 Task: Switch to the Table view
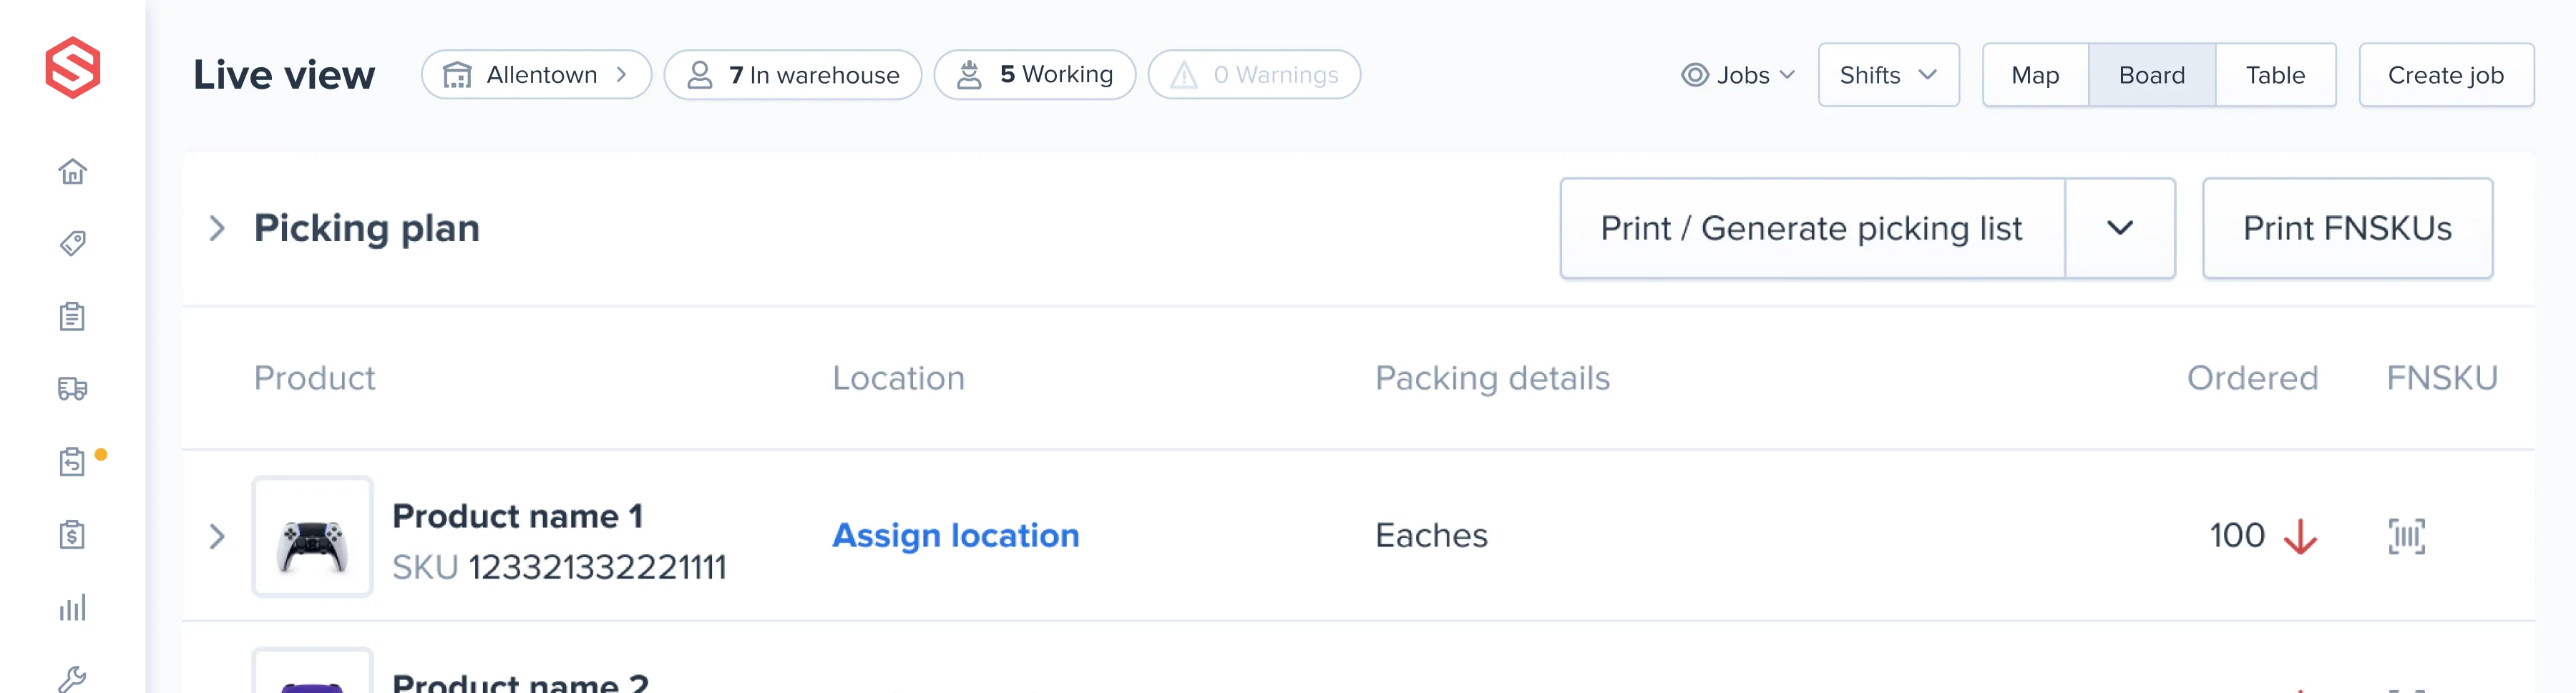(2276, 74)
